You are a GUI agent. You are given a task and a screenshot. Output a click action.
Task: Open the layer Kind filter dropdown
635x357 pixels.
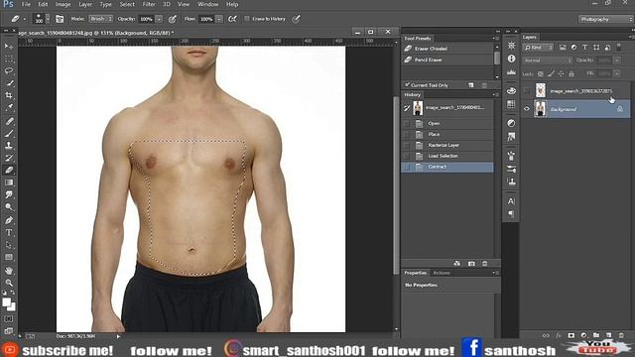538,48
